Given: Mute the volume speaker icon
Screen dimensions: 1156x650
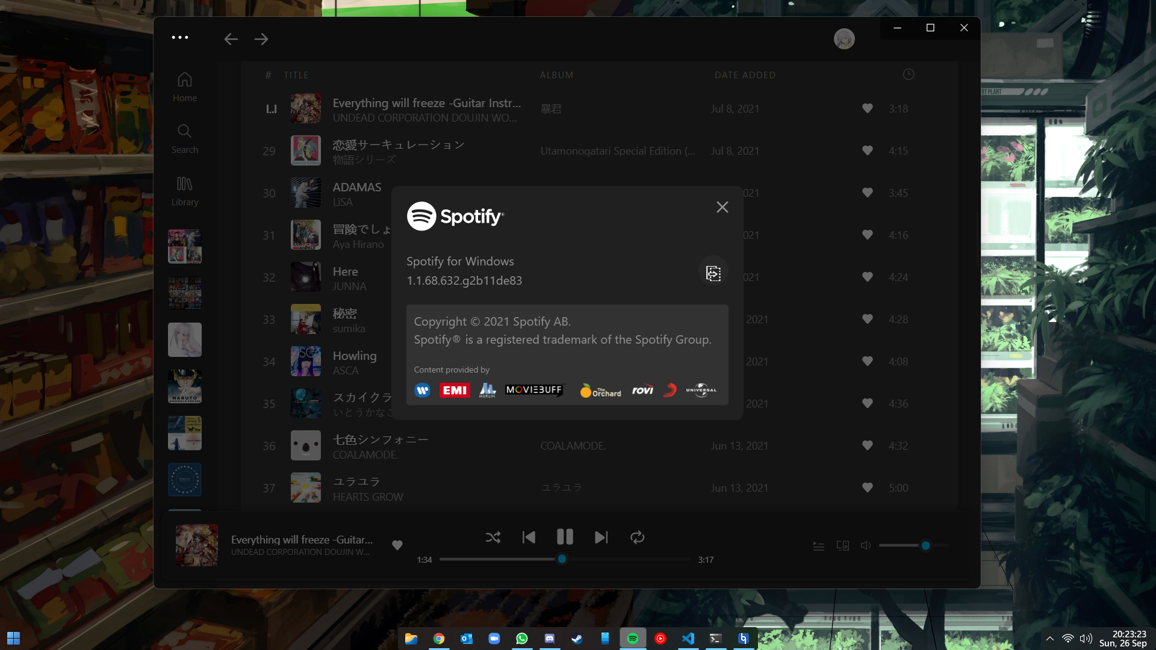Looking at the screenshot, I should (866, 545).
